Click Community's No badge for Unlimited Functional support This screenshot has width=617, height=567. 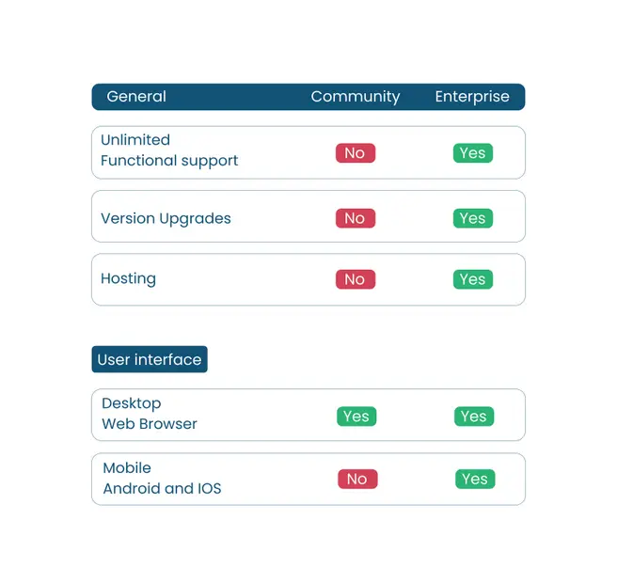(x=355, y=153)
